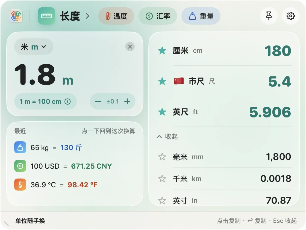Screen dimensions: 306x230
Task: Click the orange thermometer icon in recent list
Action: [x=20, y=185]
